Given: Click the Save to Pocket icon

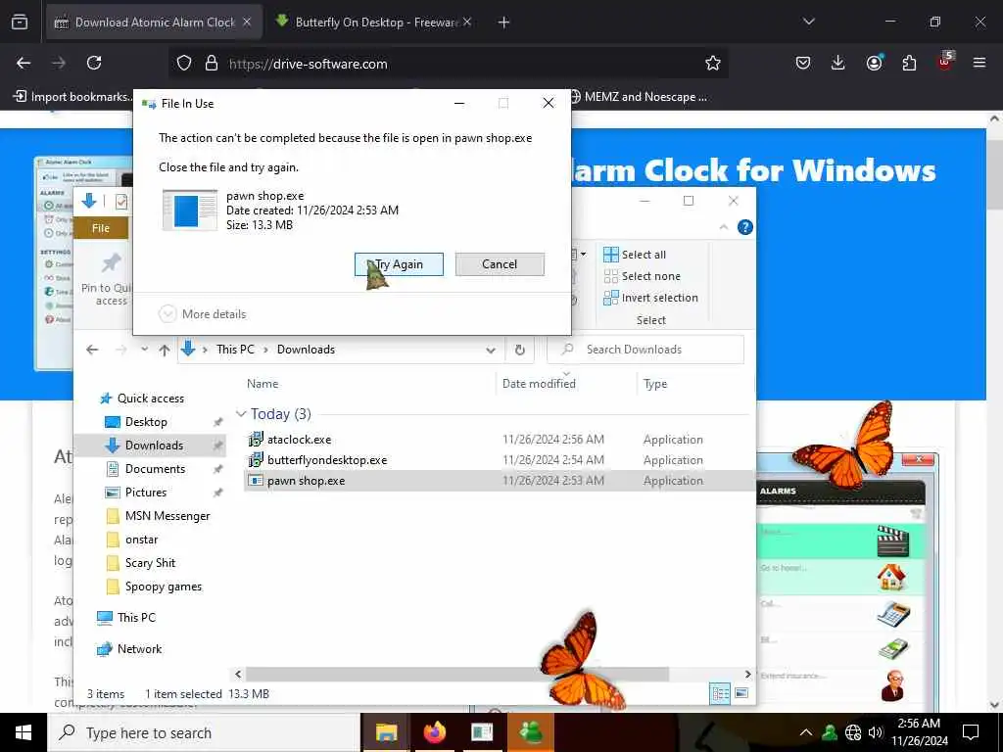Looking at the screenshot, I should (x=803, y=63).
